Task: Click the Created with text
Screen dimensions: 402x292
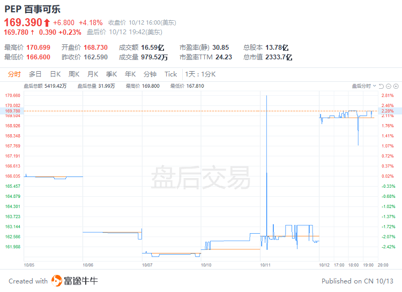Action: [28, 281]
